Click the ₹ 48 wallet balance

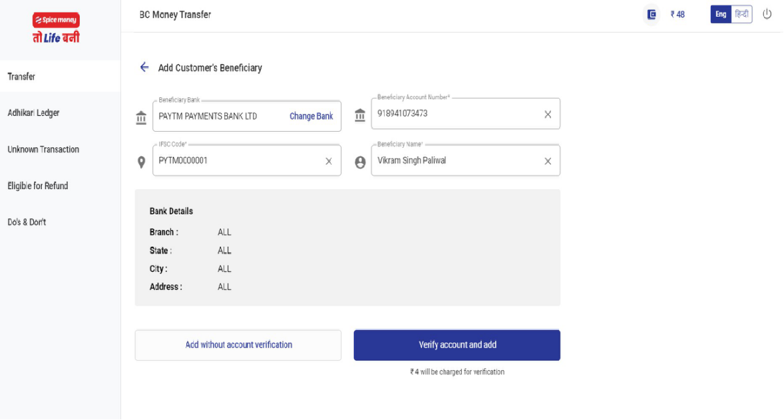coord(678,15)
